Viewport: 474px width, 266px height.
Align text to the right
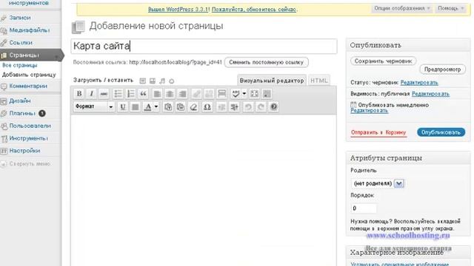click(183, 94)
